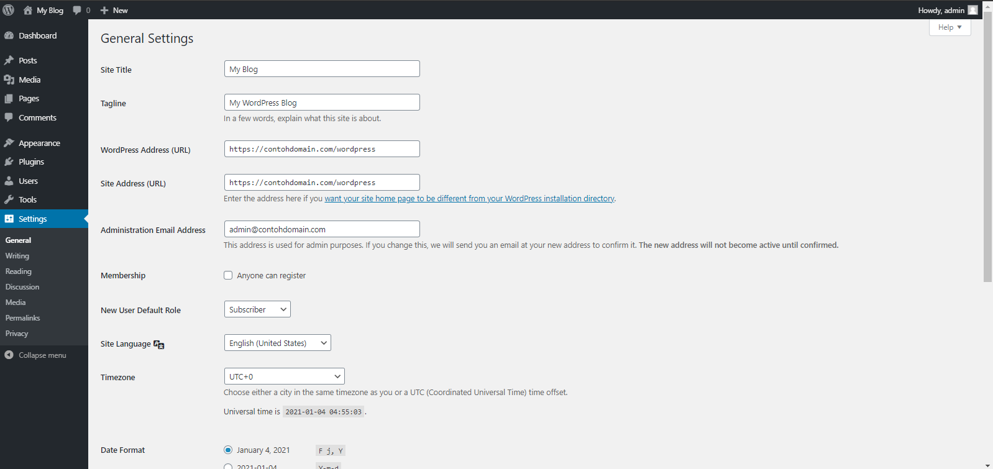Click the Collapse menu arrow icon

9,355
